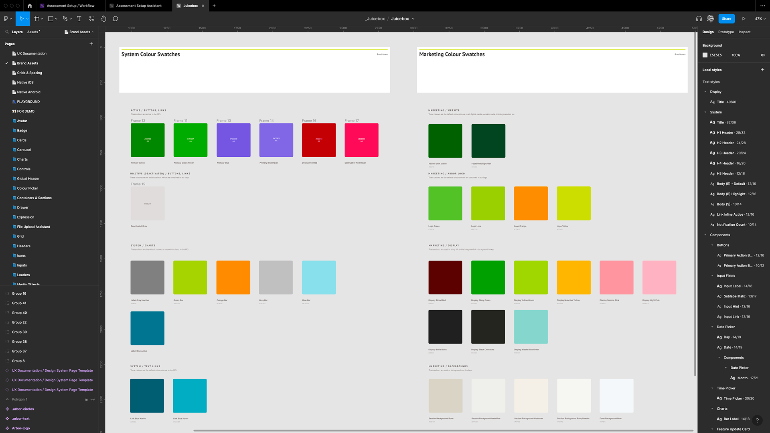Open the top-right overflow menu dots
The height and width of the screenshot is (433, 770).
762,6
